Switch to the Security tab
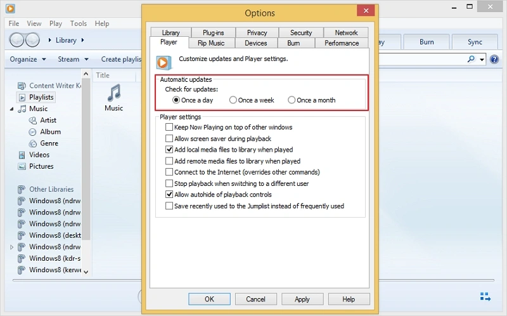This screenshot has height=316, width=507. tap(301, 33)
